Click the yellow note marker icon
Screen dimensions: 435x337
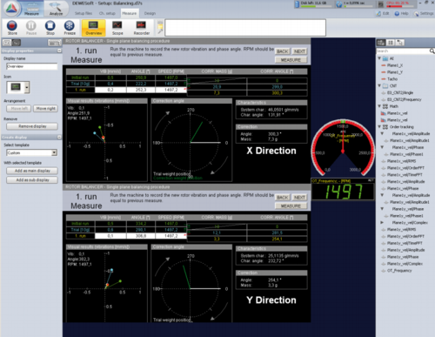tap(160, 27)
